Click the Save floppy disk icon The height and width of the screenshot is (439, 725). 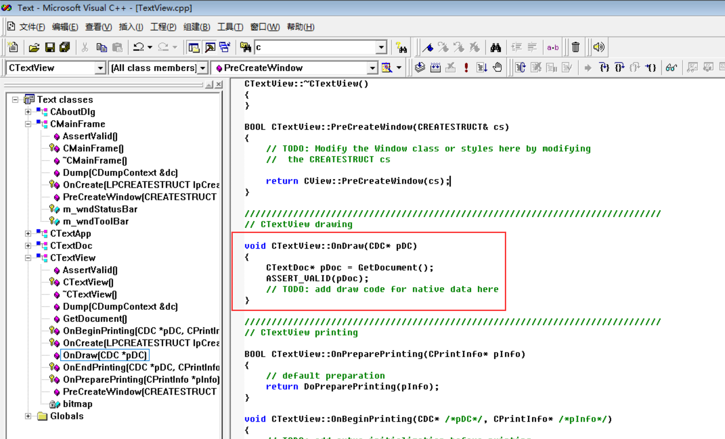50,47
